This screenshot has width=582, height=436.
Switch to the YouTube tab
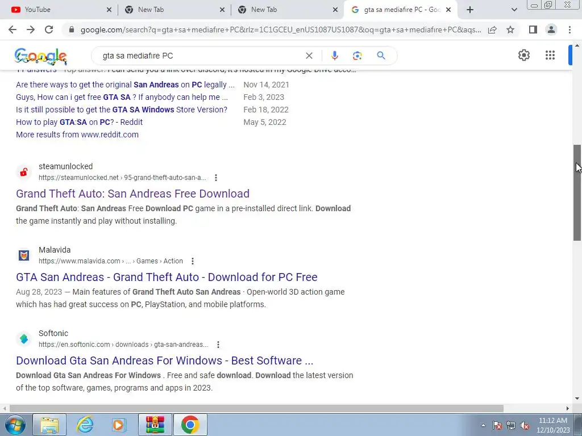point(59,10)
